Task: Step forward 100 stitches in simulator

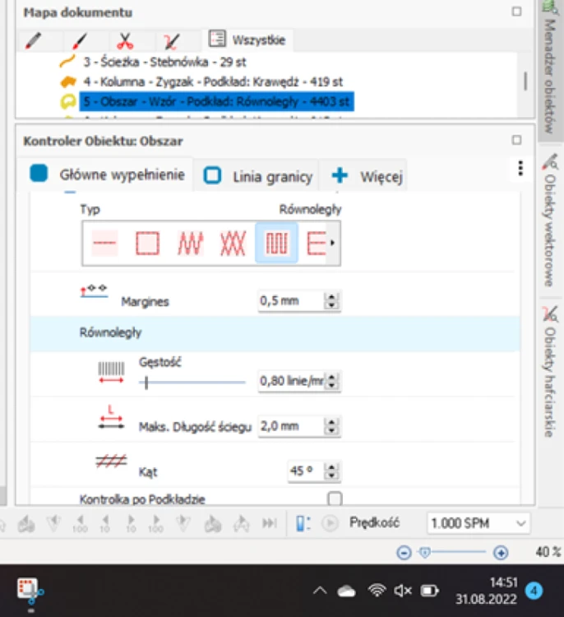Action: [x=155, y=524]
